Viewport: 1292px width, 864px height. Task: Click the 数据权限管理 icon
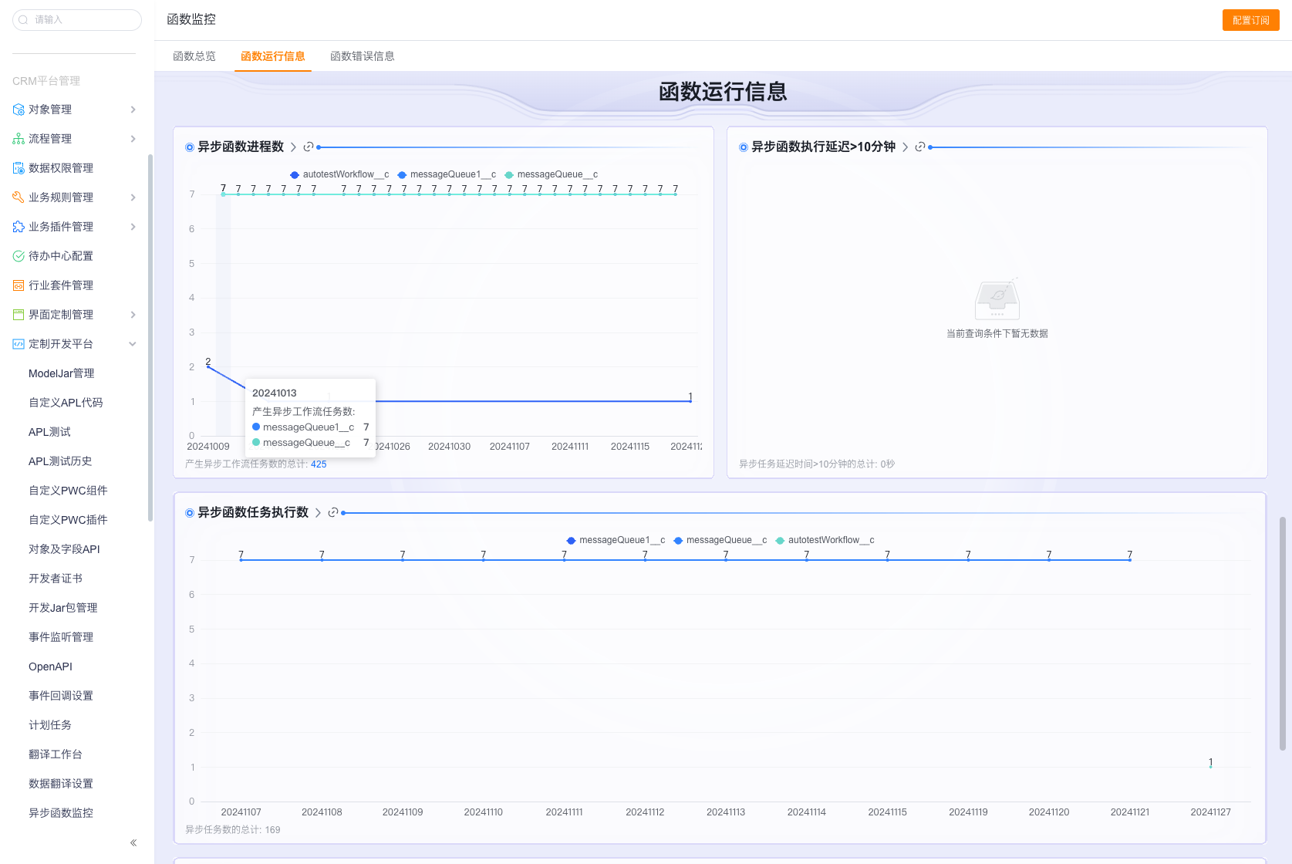19,168
